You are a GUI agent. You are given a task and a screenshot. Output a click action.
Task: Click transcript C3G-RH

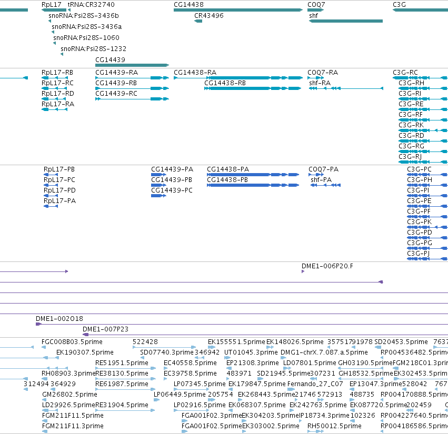click(x=423, y=88)
